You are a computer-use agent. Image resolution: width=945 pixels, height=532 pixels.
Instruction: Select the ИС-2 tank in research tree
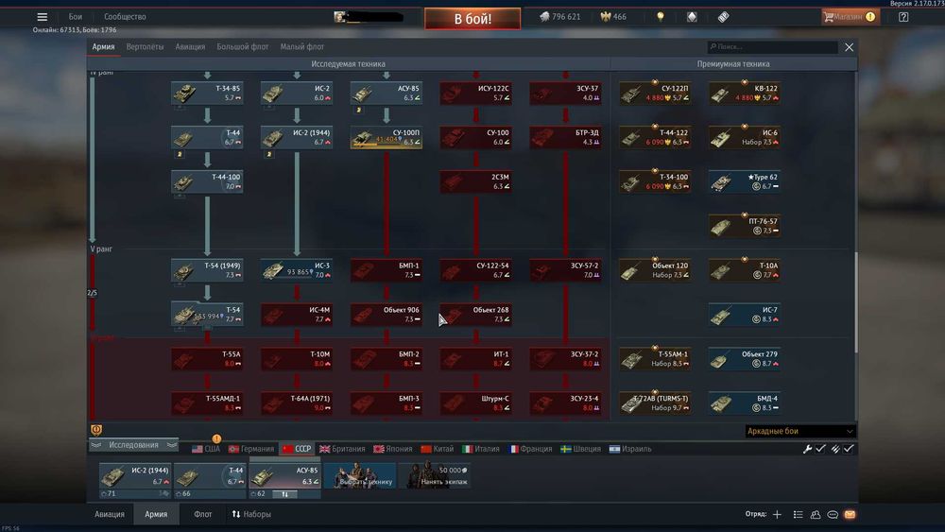click(297, 93)
